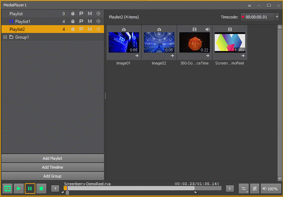
Task: Click the Pause playback button
Action: tap(30, 188)
